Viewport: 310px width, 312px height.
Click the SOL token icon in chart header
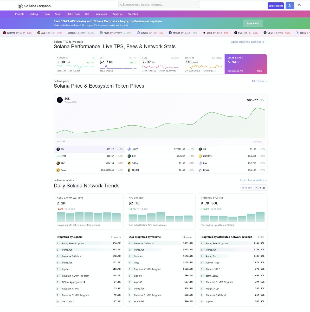pos(60,100)
